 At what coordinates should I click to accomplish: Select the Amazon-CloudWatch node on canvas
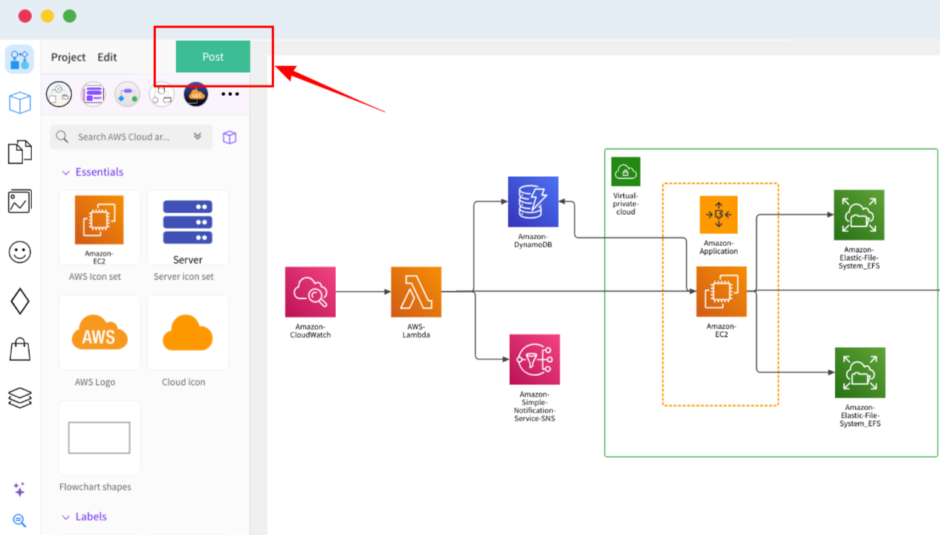(311, 292)
